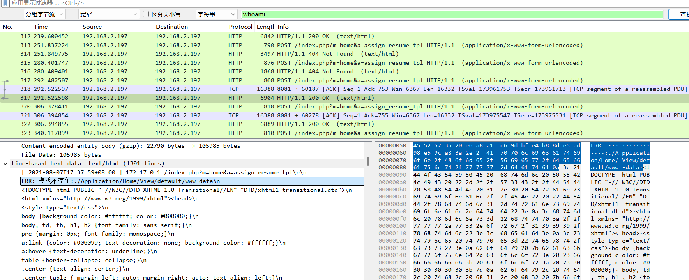Viewport: 689px width, 280px height.
Task: Sort by the Length column header
Action: click(x=265, y=27)
